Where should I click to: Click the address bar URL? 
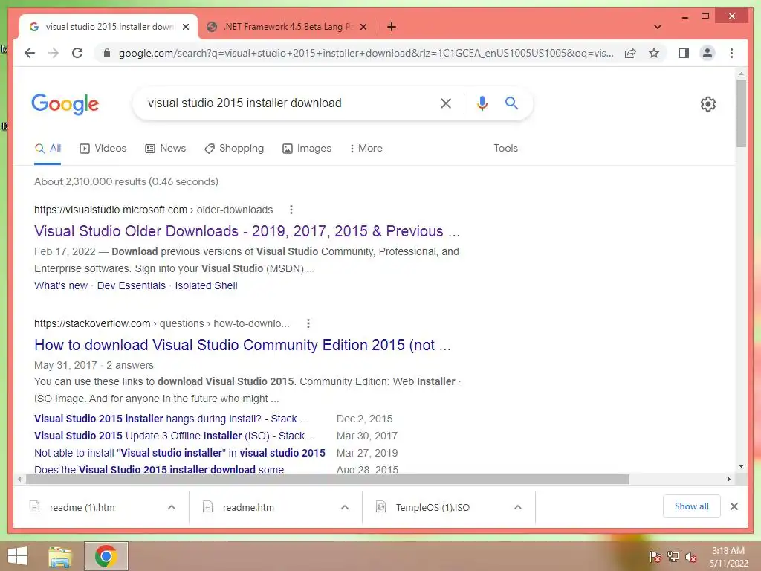click(366, 53)
